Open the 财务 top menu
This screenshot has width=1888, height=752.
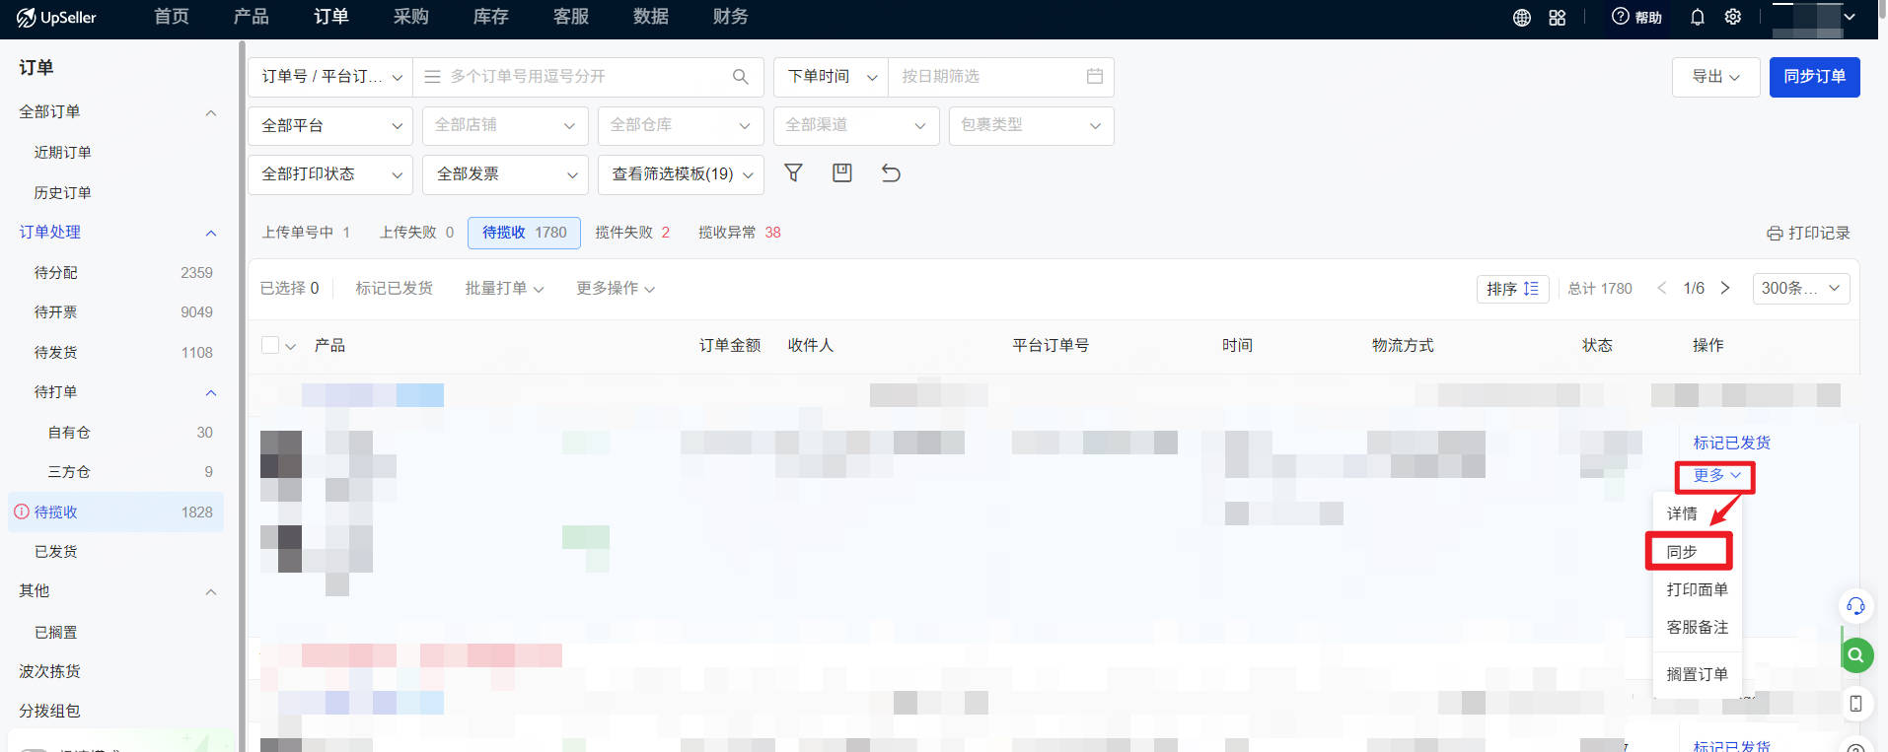(731, 17)
